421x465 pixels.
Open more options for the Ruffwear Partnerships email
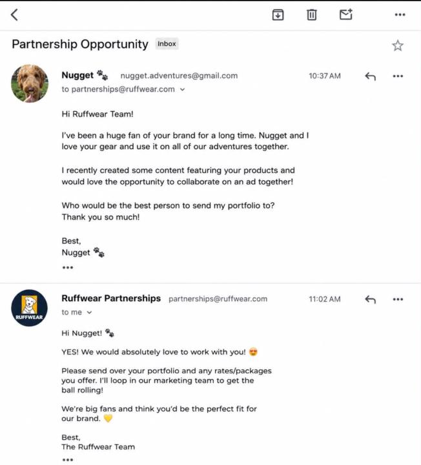[x=398, y=299]
